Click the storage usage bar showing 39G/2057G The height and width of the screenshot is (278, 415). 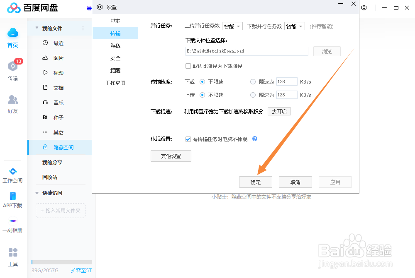pyautogui.click(x=61, y=262)
